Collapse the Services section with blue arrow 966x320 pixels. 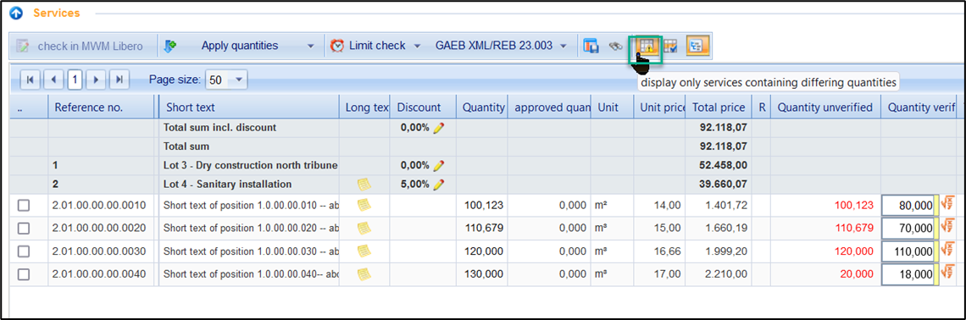pos(17,13)
